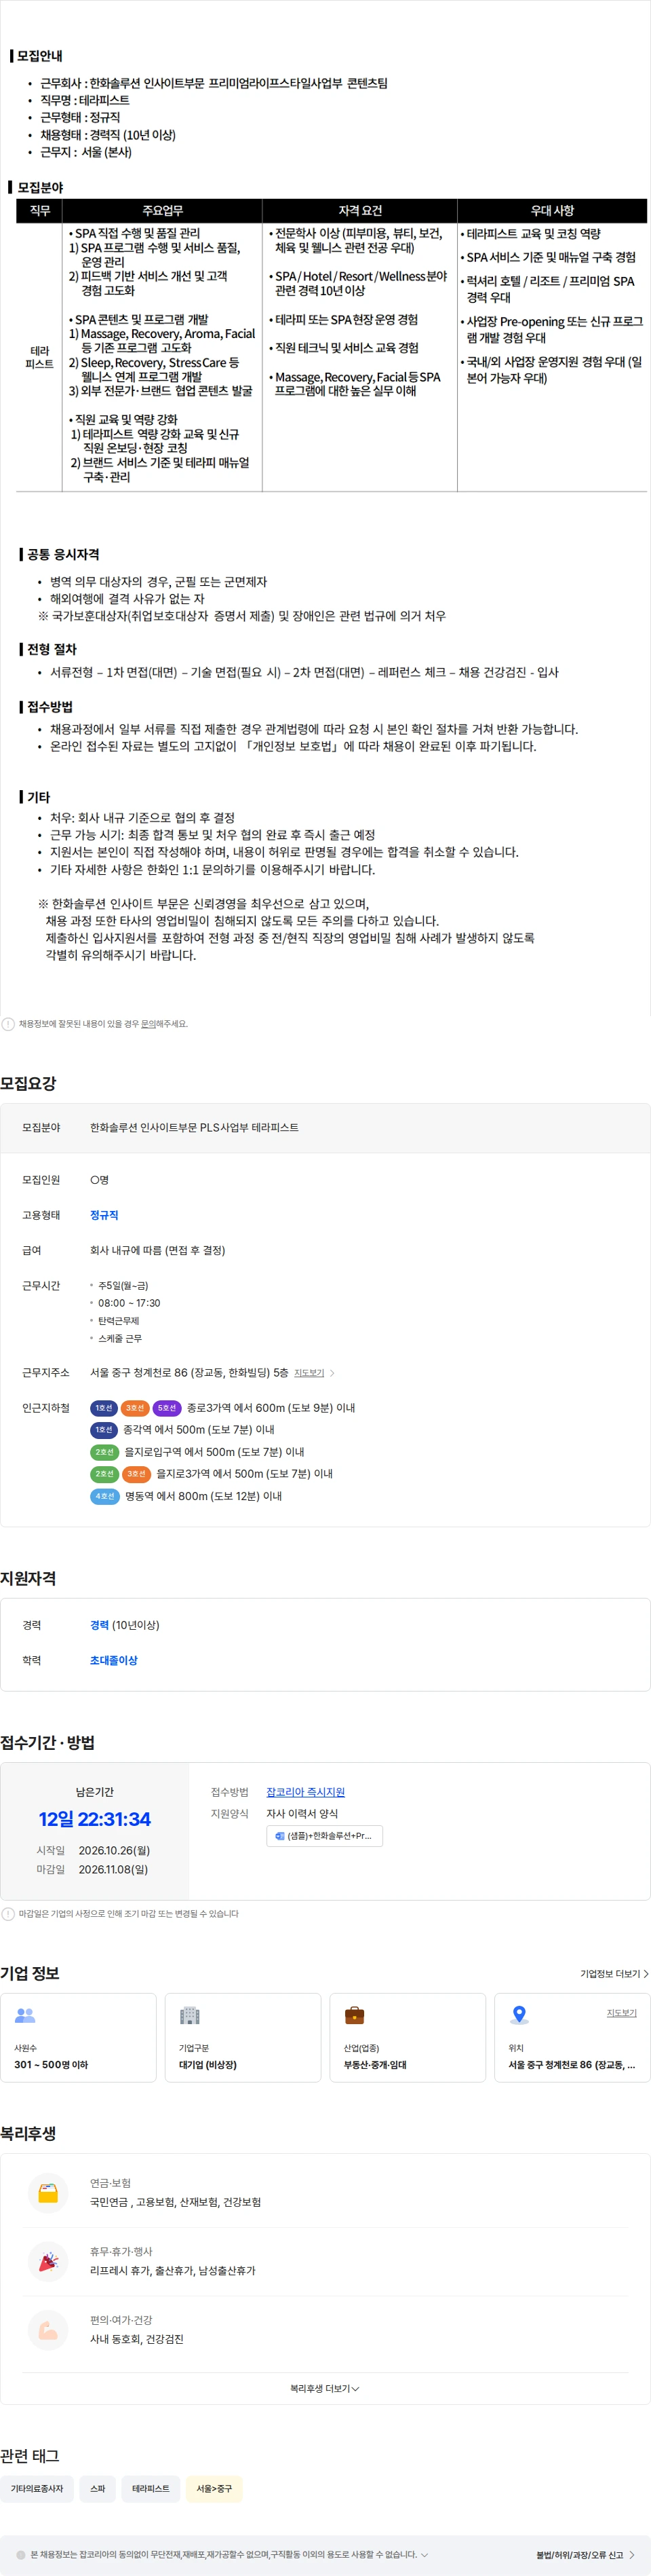This screenshot has width=651, height=2576.
Task: Open the 문의 link in the notice
Action: tap(146, 1024)
